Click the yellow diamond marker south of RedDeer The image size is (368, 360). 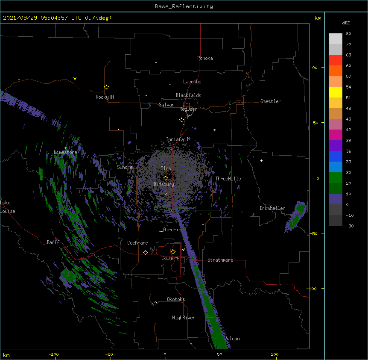181,120
